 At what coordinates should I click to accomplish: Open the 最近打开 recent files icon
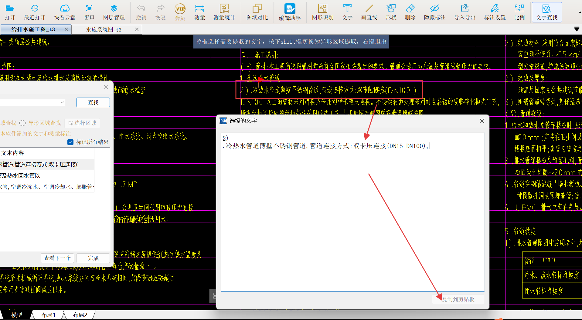point(35,12)
